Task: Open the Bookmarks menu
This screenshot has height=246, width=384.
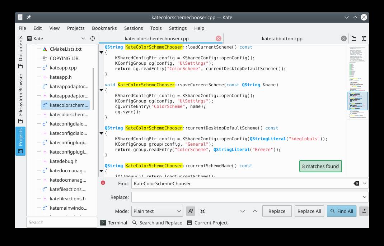Action: [x=104, y=28]
